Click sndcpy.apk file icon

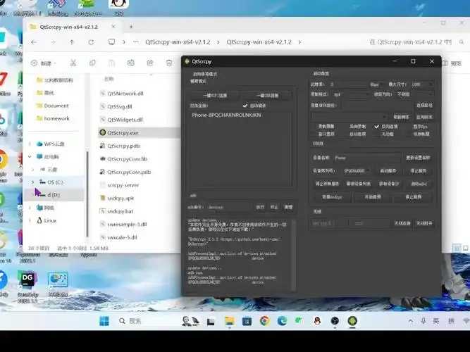pos(103,198)
